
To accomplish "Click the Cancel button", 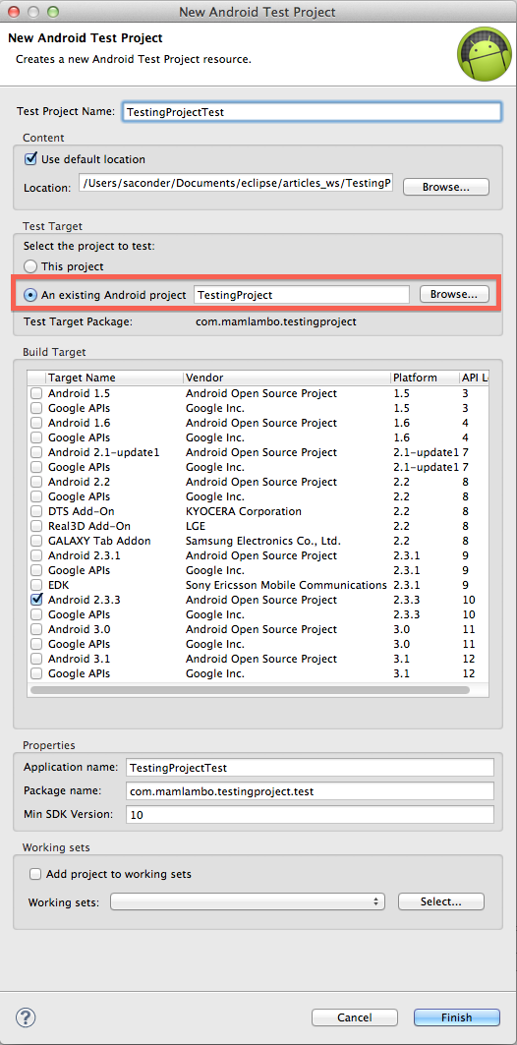I will [x=355, y=1017].
